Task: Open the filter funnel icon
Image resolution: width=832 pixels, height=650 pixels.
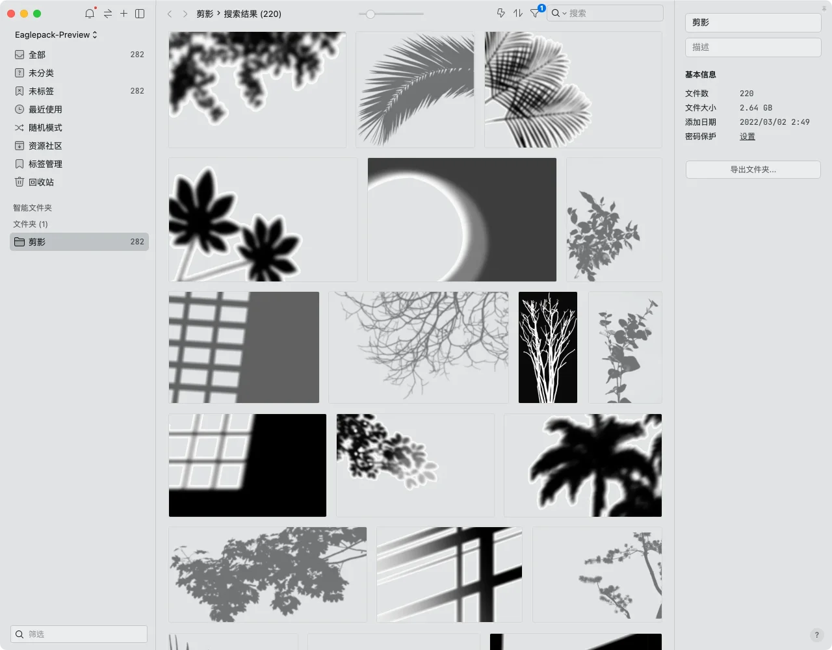Action: pos(535,13)
